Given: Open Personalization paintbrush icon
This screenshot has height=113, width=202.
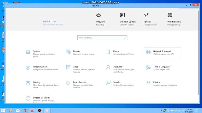Looking at the screenshot, I should (x=28, y=67).
